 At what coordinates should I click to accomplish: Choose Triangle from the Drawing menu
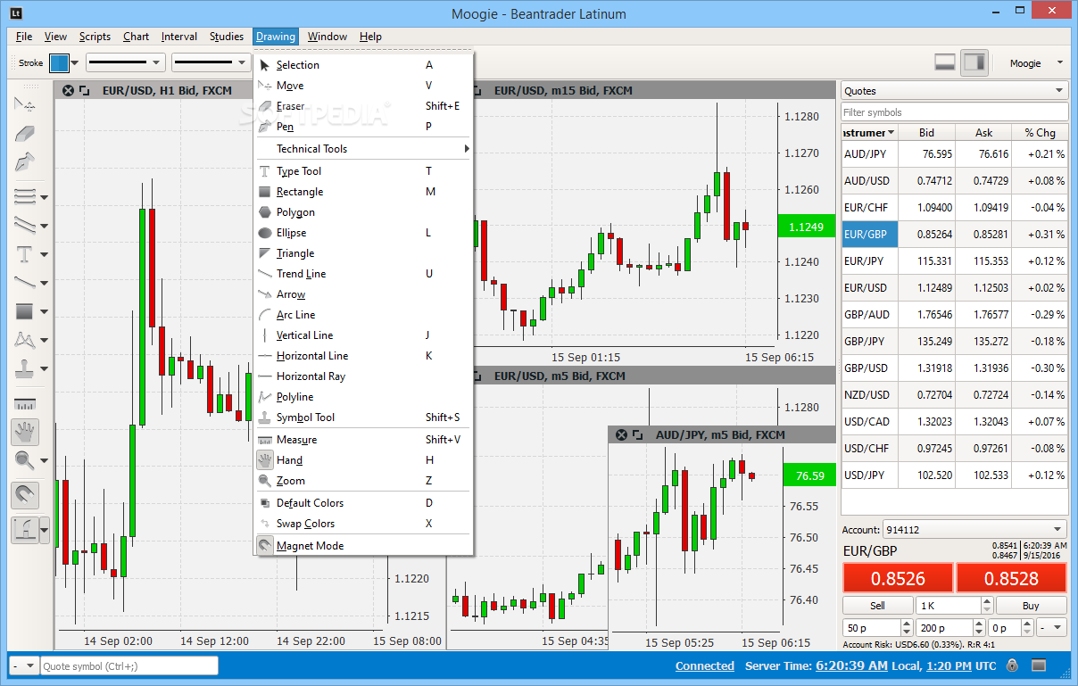point(363,253)
